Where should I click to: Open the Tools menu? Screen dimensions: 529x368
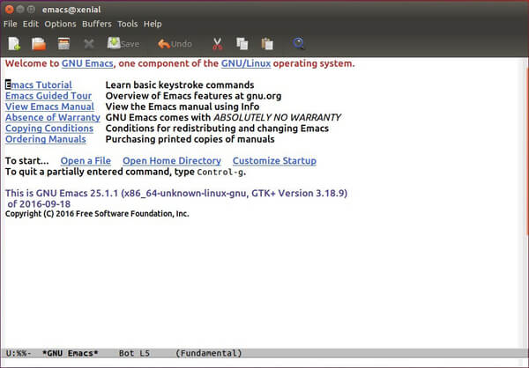pyautogui.click(x=128, y=24)
